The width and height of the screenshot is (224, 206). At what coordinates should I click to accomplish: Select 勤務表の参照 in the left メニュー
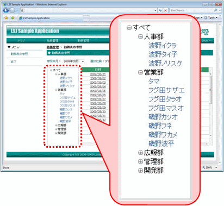tap(19, 54)
